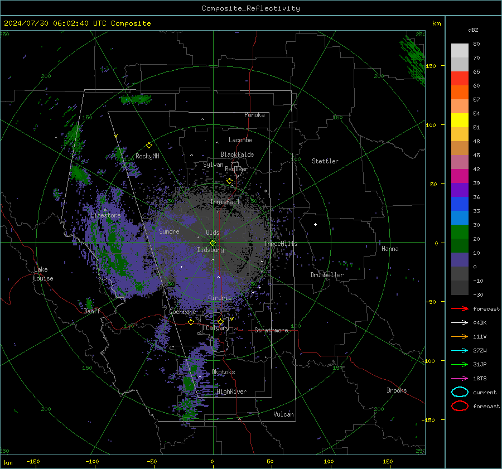Click the Strathmore city label
Image resolution: width=502 pixels, height=469 pixels.
(x=271, y=330)
